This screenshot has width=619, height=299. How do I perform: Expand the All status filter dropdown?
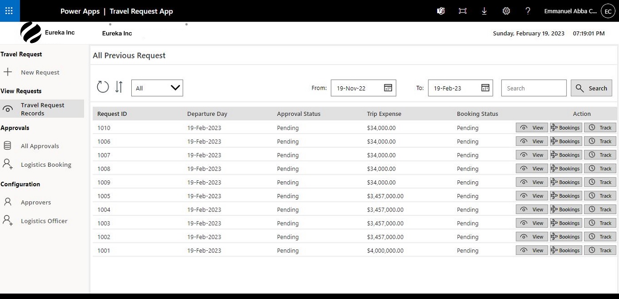click(x=157, y=88)
